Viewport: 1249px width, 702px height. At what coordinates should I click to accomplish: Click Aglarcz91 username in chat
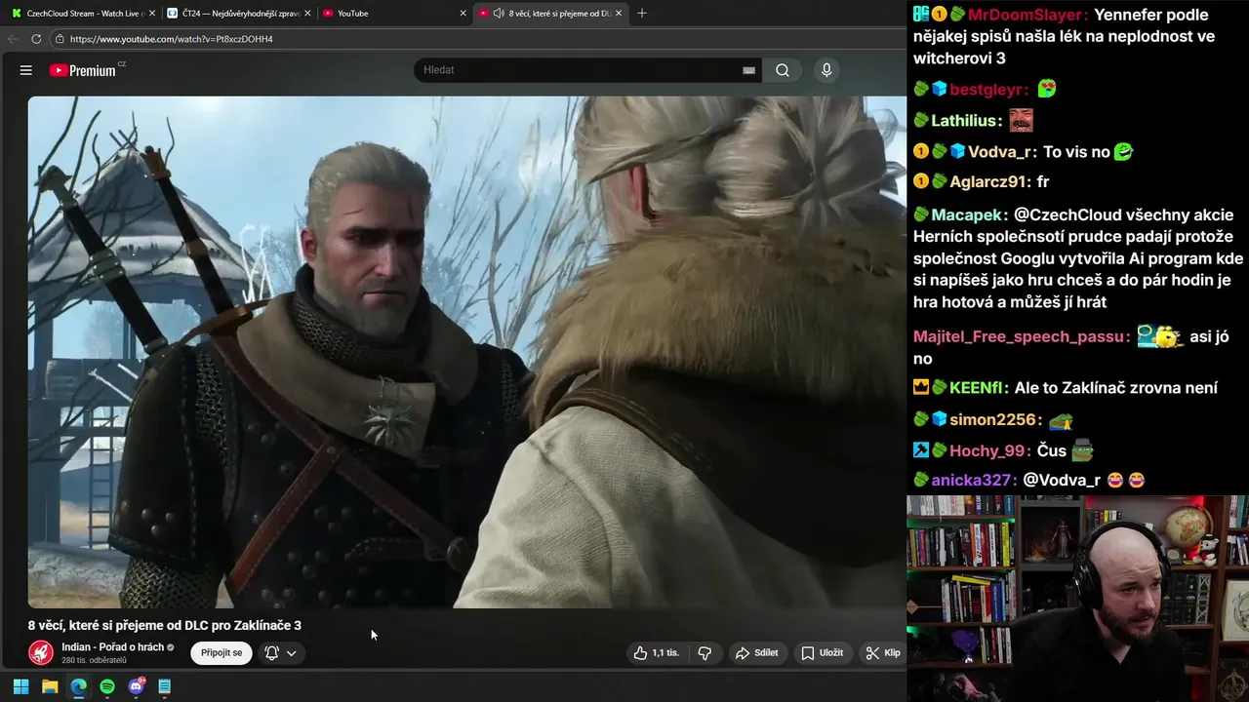[x=988, y=181]
